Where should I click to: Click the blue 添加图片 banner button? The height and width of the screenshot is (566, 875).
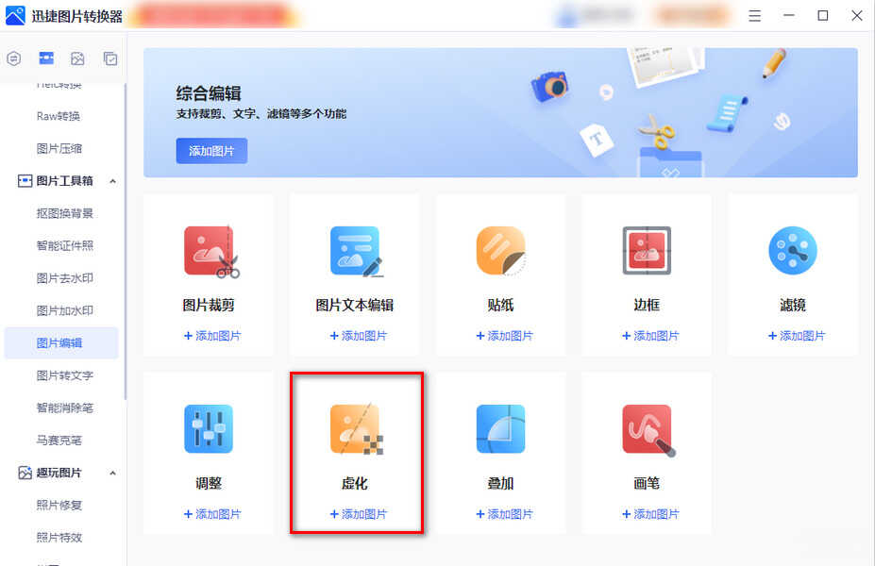point(211,151)
